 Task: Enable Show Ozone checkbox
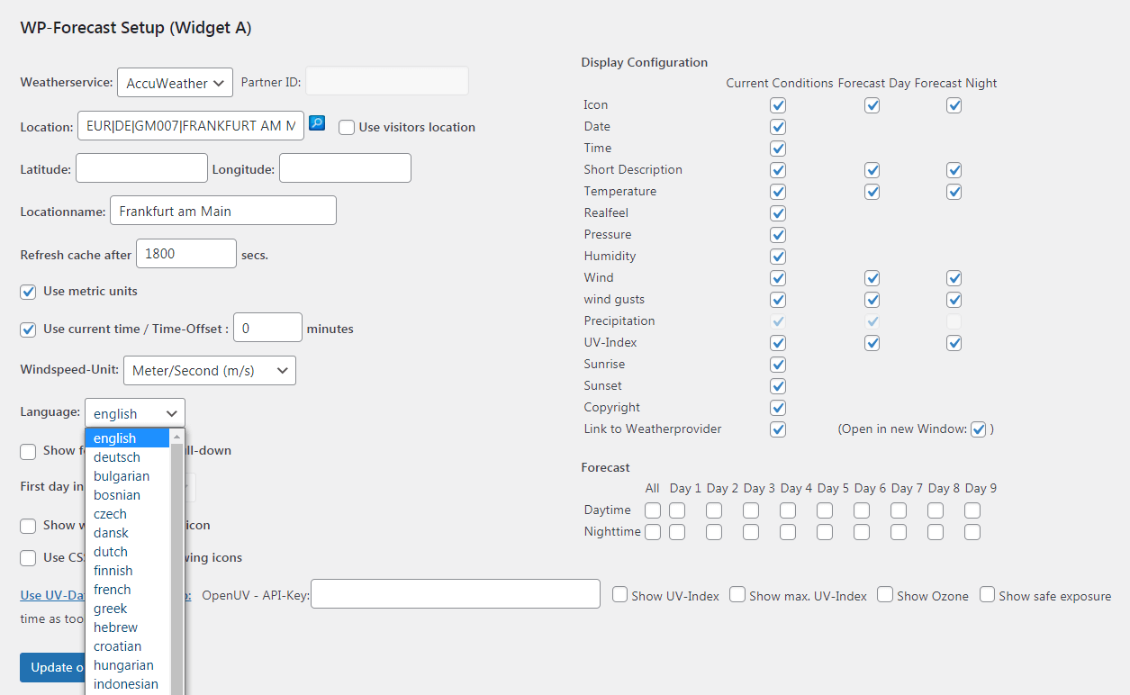coord(885,594)
